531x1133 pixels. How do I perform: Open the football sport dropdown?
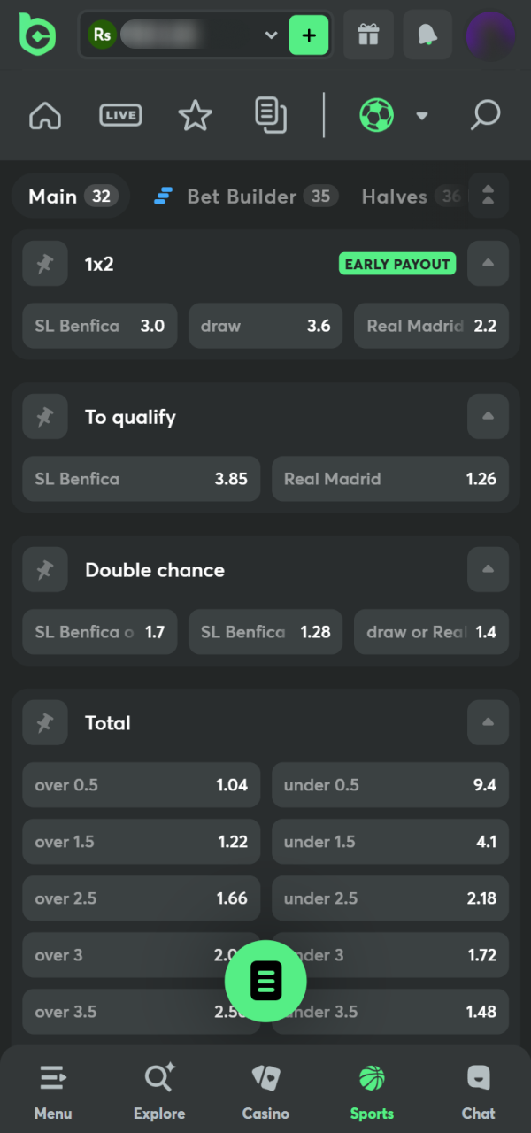422,115
